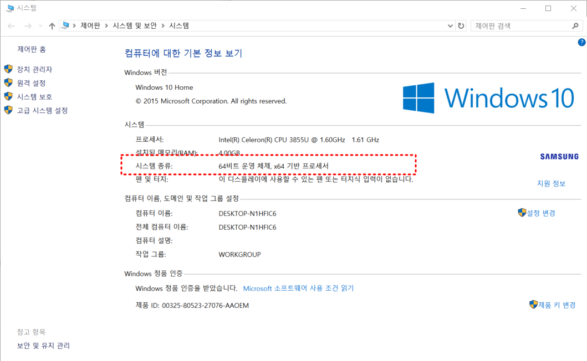Image resolution: width=587 pixels, height=361 pixels.
Task: Click shield icon next to 설정 변경
Action: pos(522,213)
